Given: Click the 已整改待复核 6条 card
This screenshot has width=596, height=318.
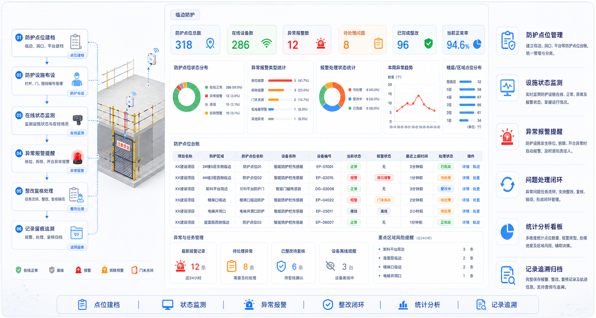Looking at the screenshot, I should tap(293, 263).
